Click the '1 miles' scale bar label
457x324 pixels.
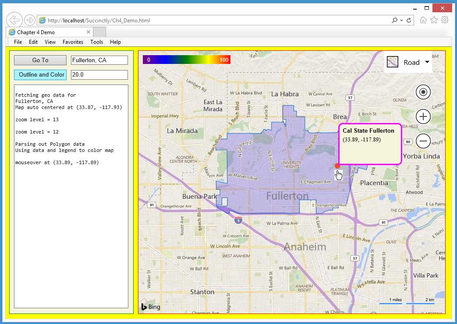click(x=396, y=299)
